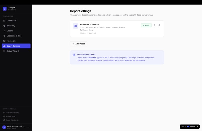Click the Inventory box icon

pos(4,26)
